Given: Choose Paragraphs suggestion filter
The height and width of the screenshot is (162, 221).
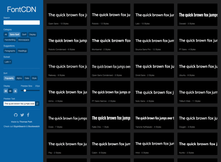Looking at the screenshot, I should click(x=10, y=51).
